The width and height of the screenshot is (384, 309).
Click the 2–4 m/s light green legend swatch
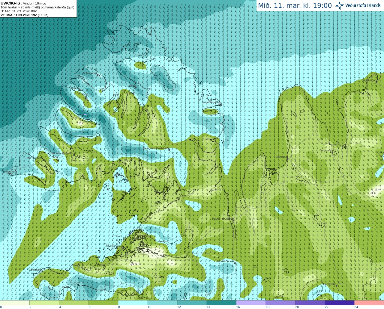coord(44,303)
